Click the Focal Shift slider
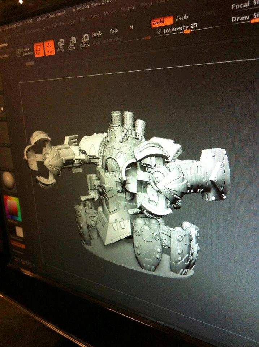The height and width of the screenshot is (347, 259). [245, 5]
